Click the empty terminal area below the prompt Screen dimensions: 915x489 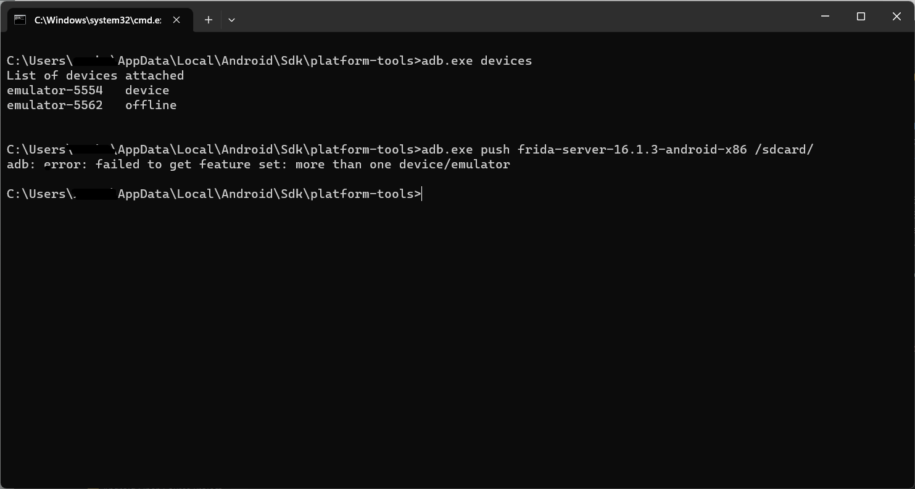pyautogui.click(x=457, y=339)
